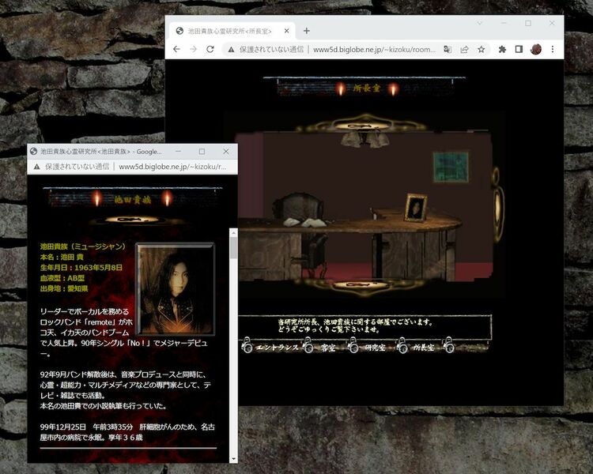This screenshot has width=593, height=474.
Task: Click the popup vertical scrollbar thumb
Action: coord(233,247)
